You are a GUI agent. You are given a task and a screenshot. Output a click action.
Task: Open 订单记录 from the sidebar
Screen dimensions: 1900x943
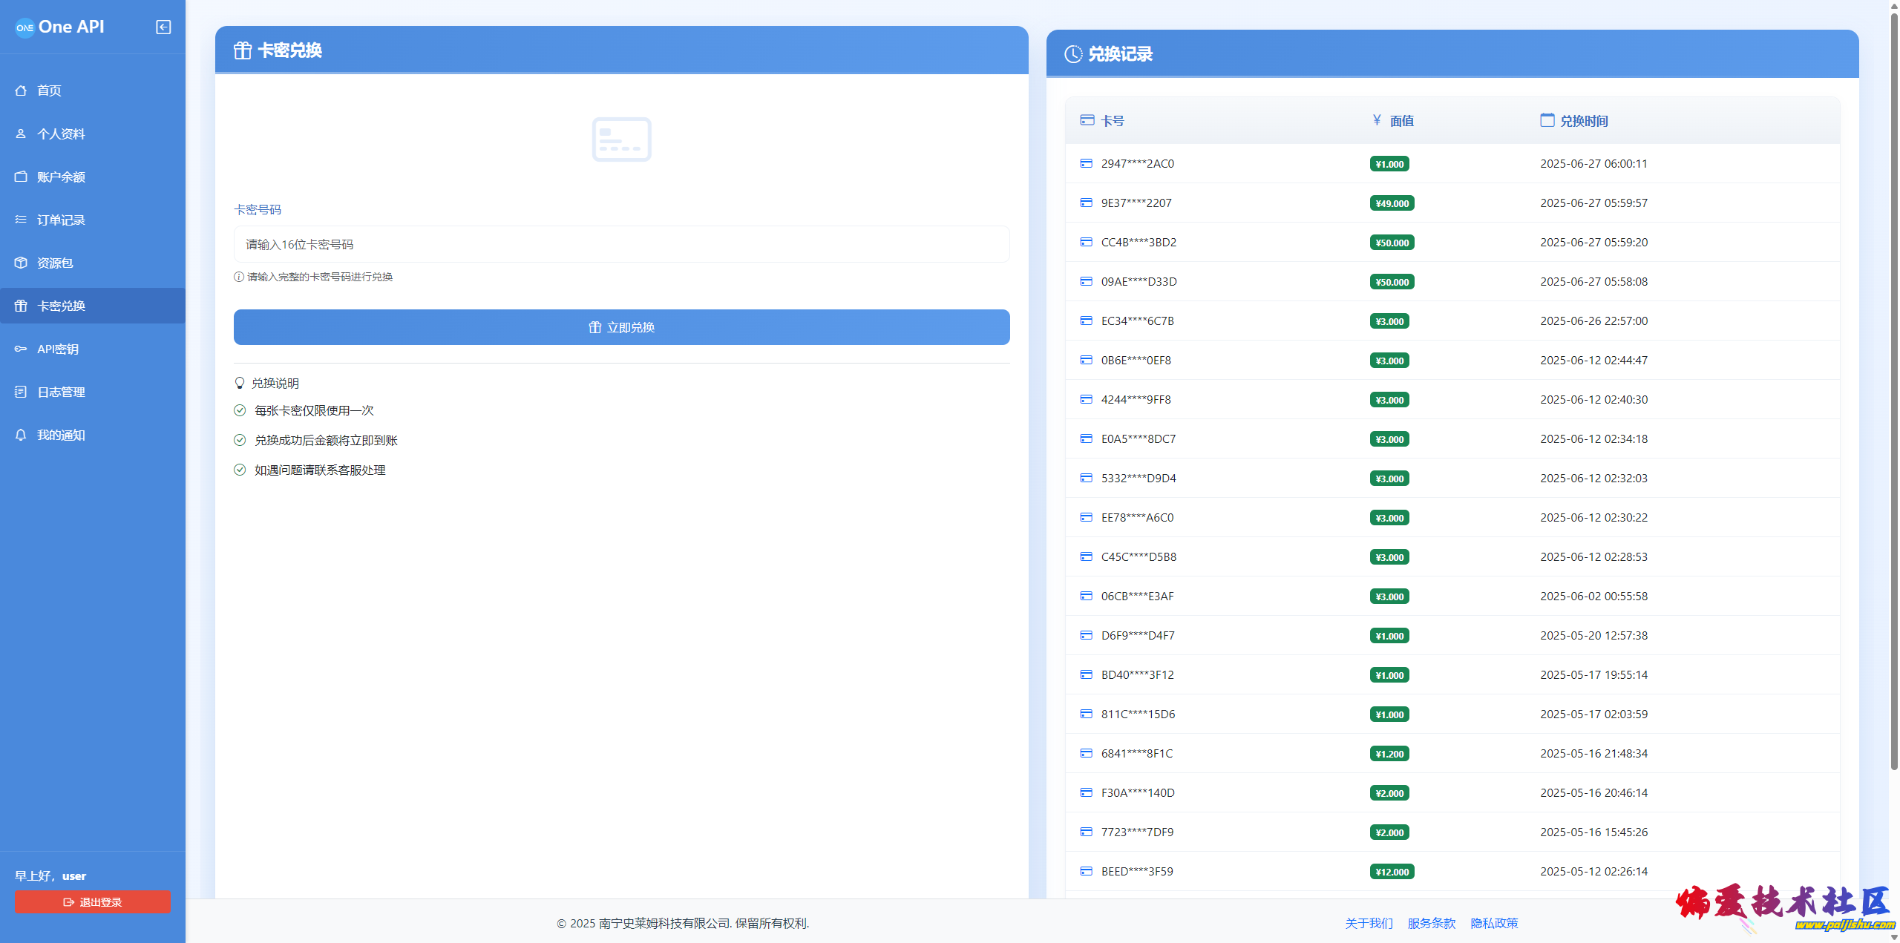(61, 220)
